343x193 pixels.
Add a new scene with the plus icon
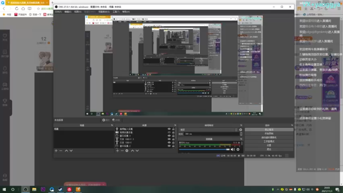click(56, 151)
